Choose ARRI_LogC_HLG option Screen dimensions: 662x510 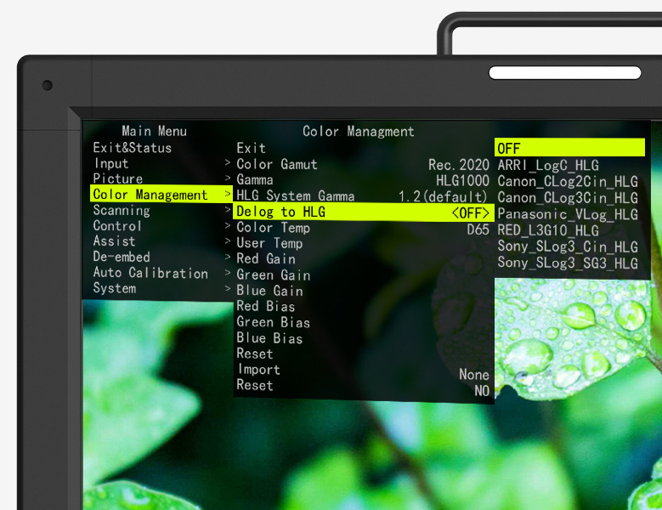(548, 165)
